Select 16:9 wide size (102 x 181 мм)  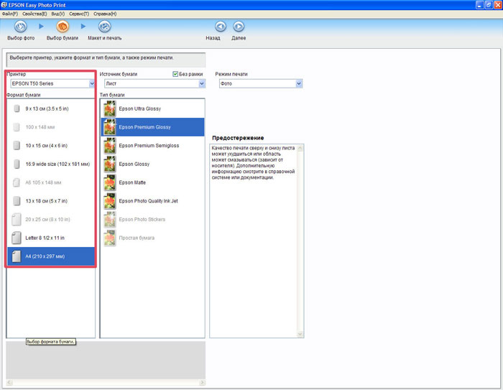[x=51, y=164]
